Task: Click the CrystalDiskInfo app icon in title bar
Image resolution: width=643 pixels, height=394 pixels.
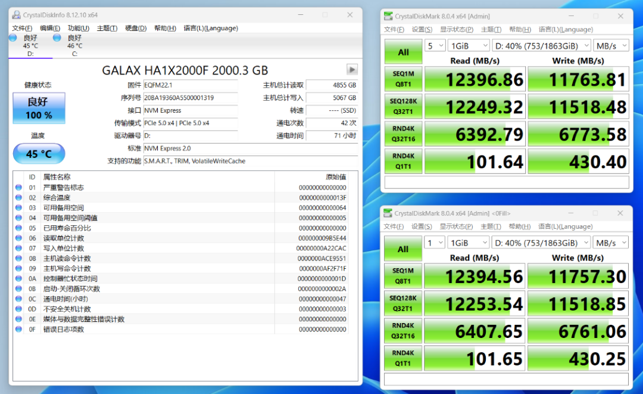Action: click(17, 15)
